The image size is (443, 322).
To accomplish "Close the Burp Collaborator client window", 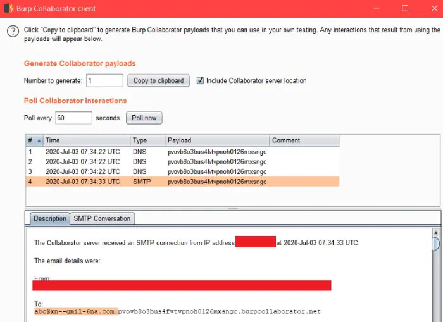I will click(x=435, y=8).
